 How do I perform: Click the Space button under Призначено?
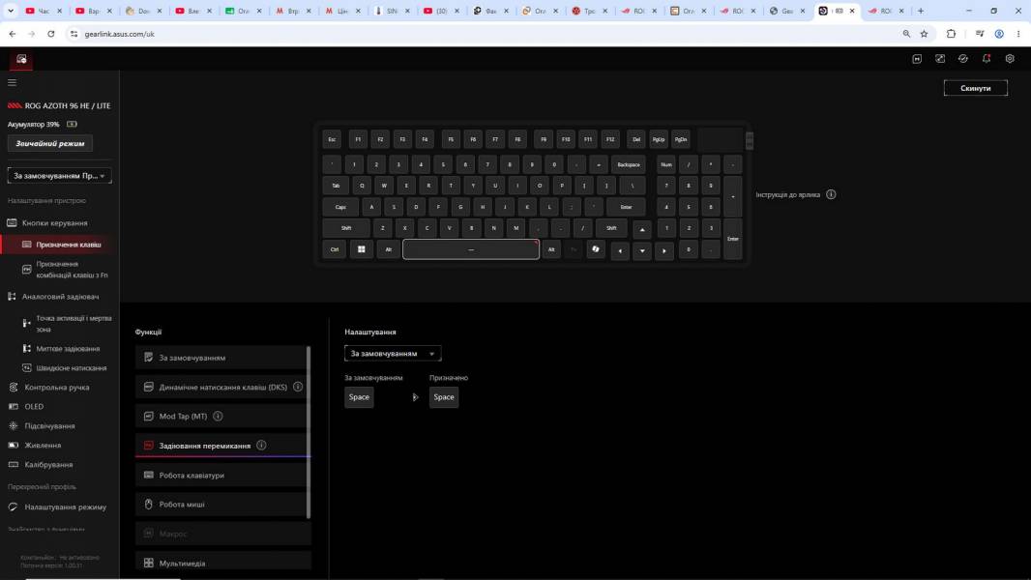point(444,396)
